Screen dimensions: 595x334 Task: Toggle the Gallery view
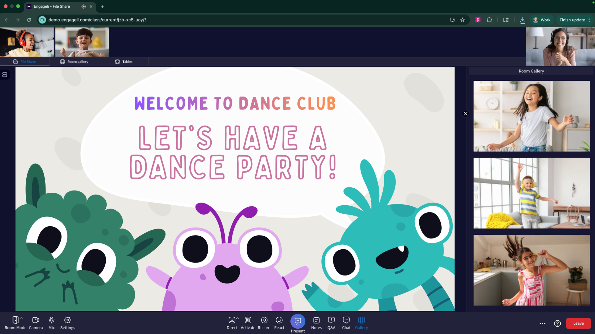(x=361, y=322)
